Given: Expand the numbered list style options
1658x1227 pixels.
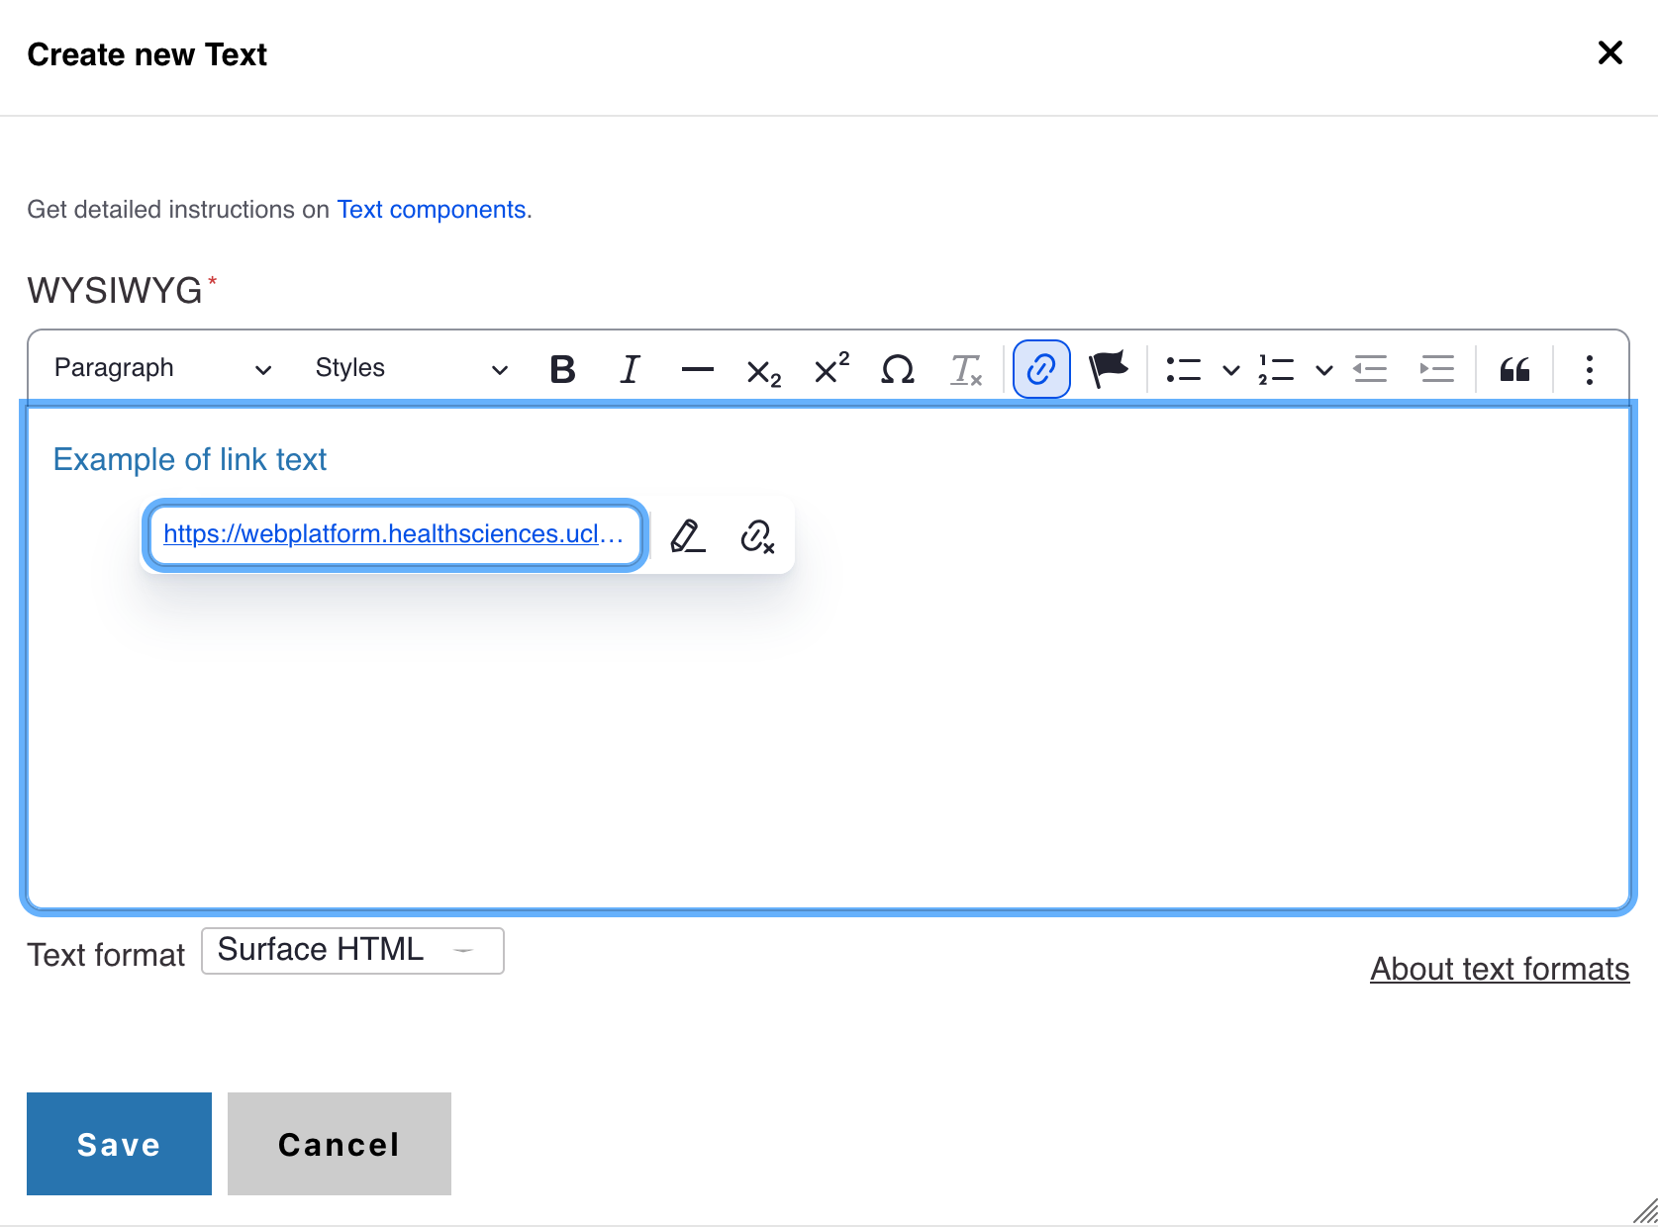Looking at the screenshot, I should click(x=1323, y=370).
